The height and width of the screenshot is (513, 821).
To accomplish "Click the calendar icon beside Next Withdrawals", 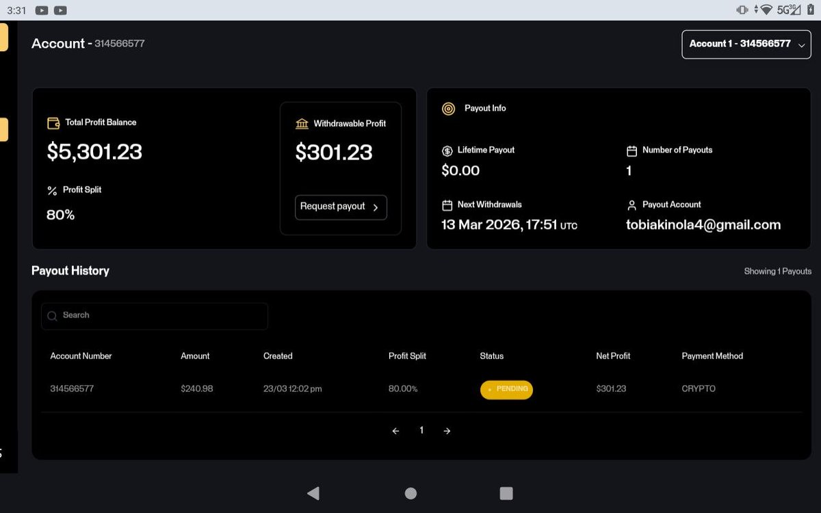I will pyautogui.click(x=447, y=205).
